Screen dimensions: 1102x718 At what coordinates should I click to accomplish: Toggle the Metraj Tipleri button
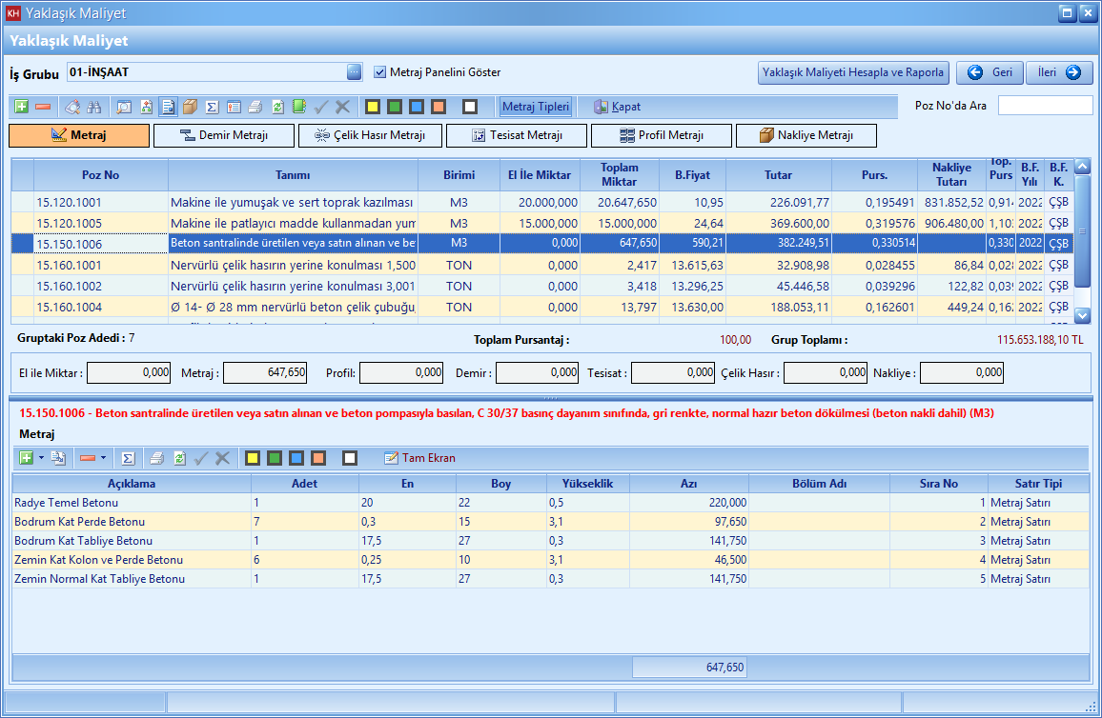pos(536,107)
